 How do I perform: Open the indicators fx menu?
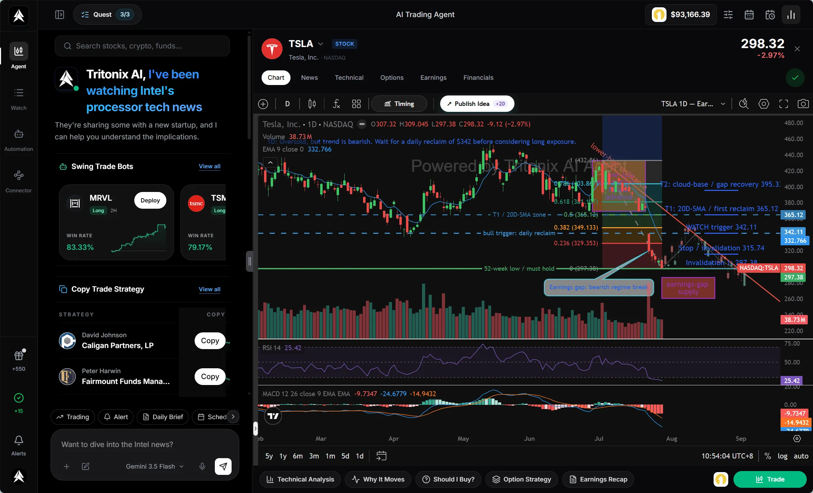click(x=336, y=104)
